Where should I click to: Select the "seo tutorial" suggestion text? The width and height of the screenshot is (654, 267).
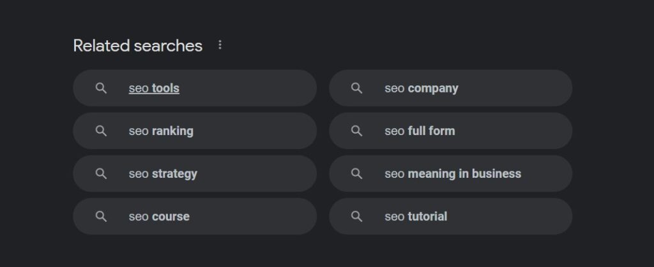point(416,216)
